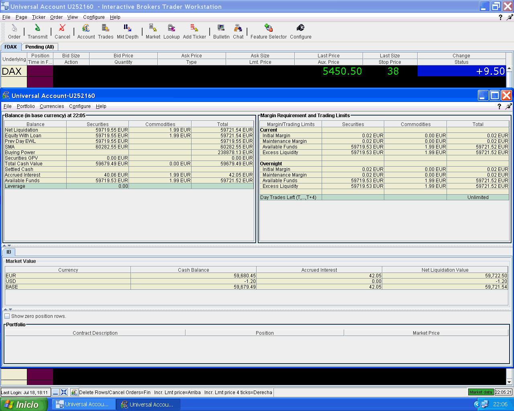Expand hidden system tray icons arrow
This screenshot has width=514, height=411.
pos(477,404)
